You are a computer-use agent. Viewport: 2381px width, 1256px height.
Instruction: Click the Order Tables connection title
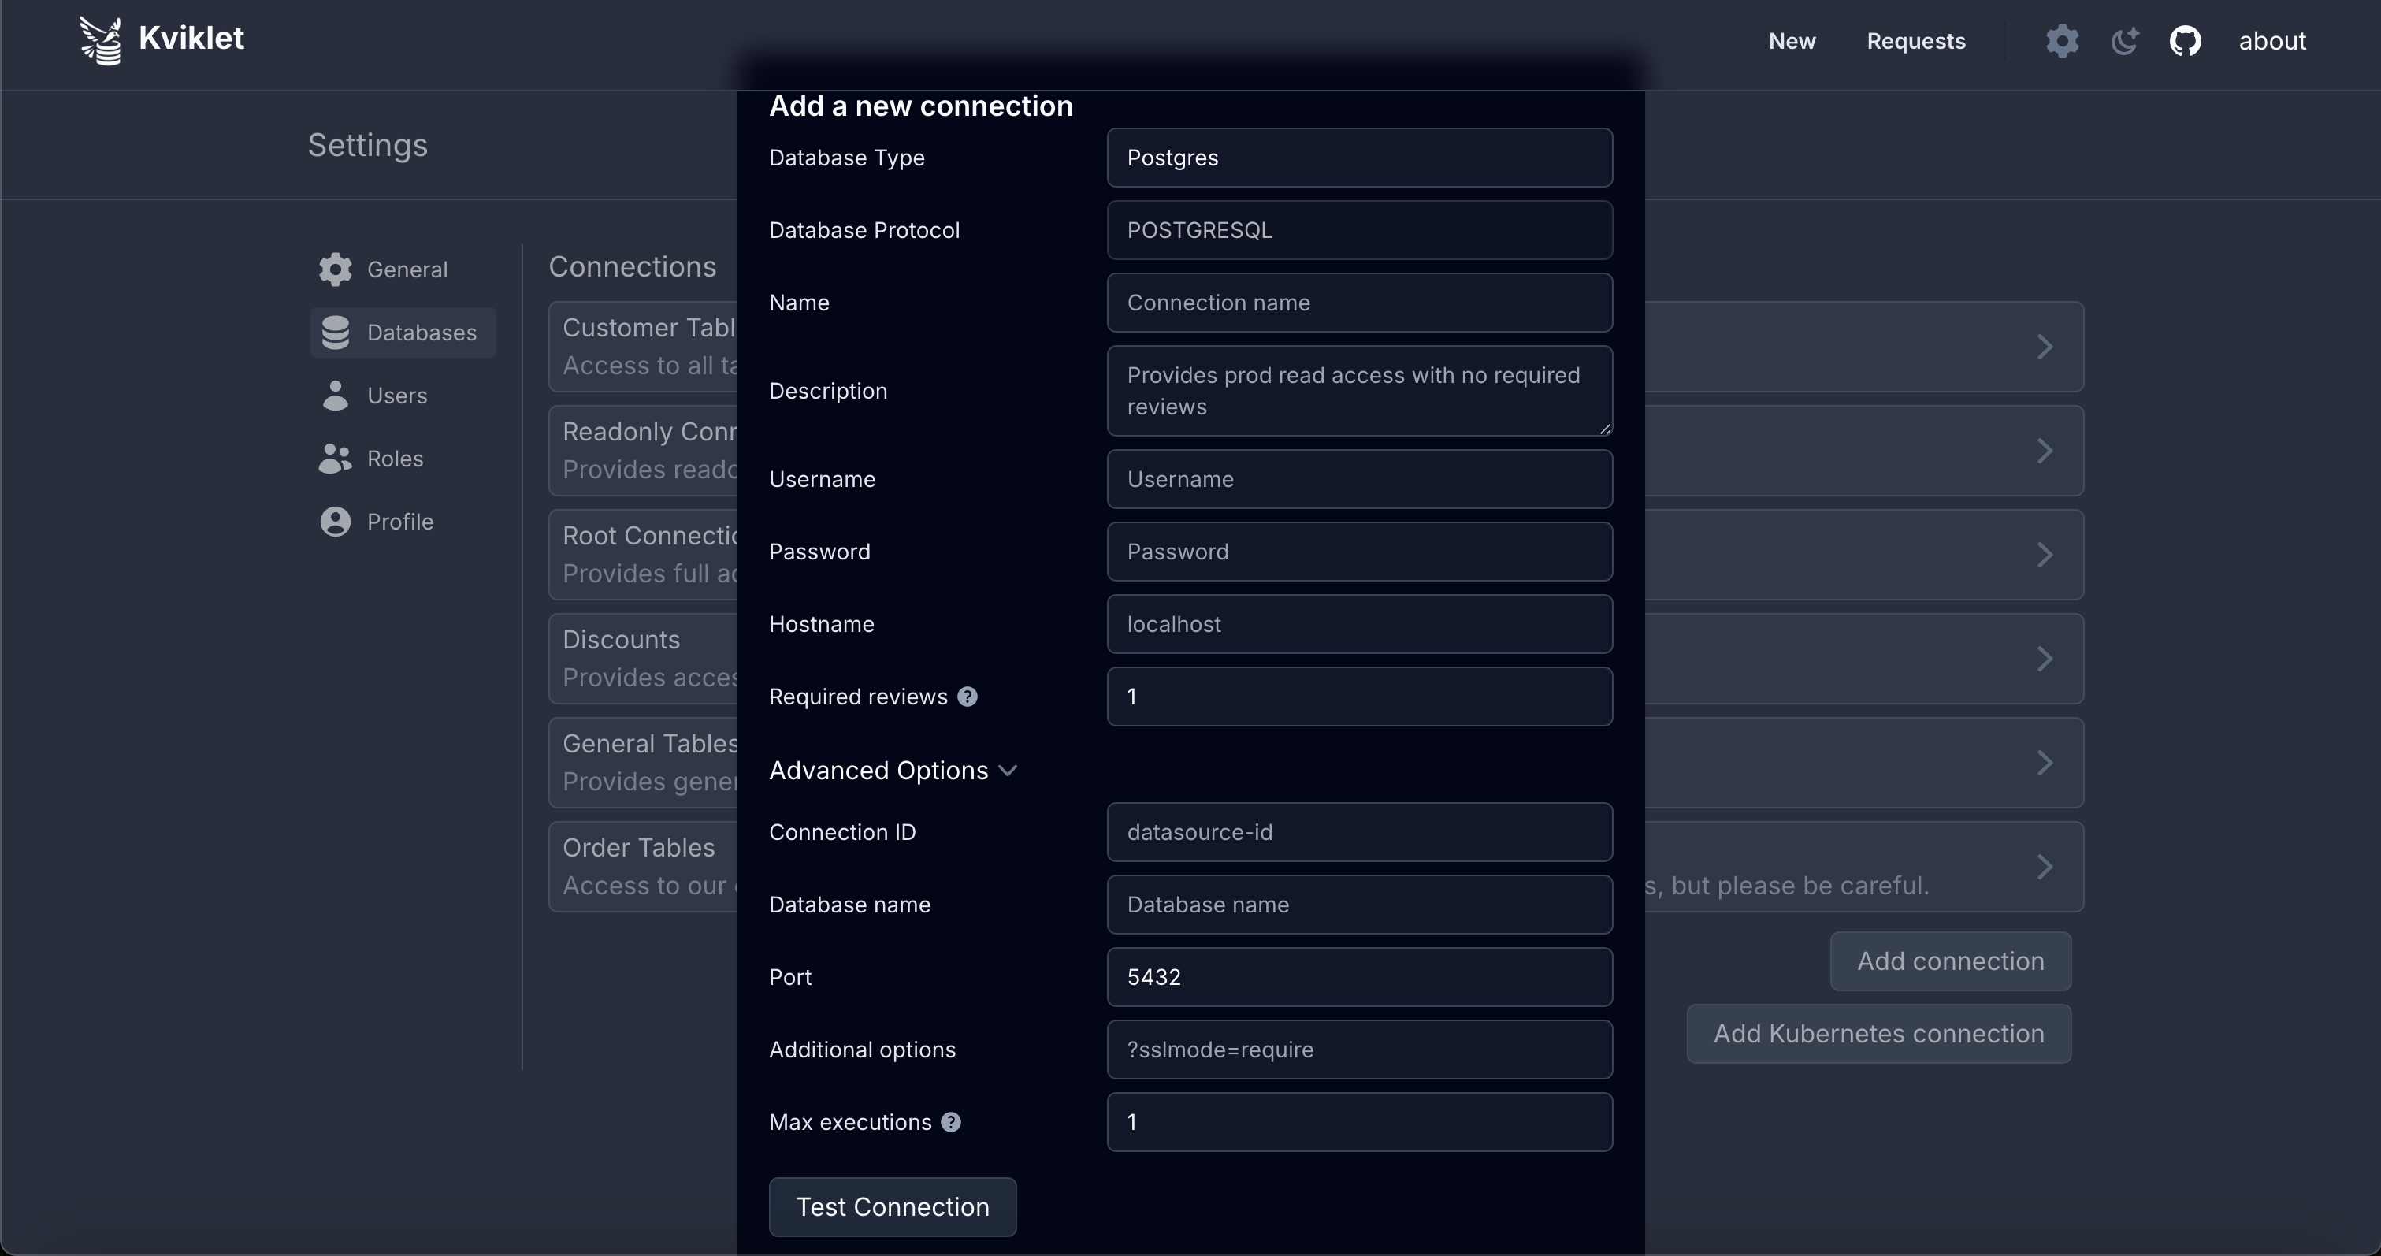639,848
